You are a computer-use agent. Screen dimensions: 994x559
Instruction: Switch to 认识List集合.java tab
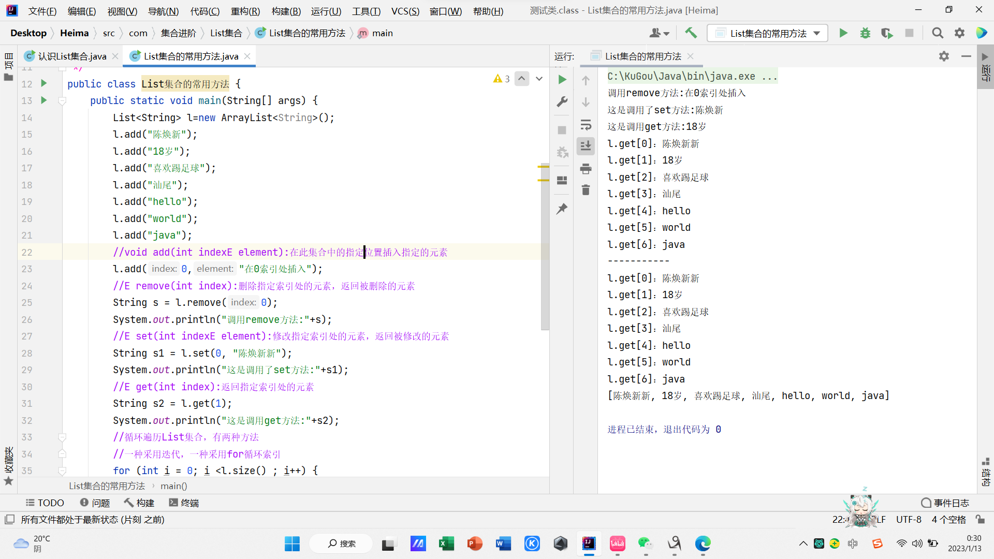click(x=72, y=56)
